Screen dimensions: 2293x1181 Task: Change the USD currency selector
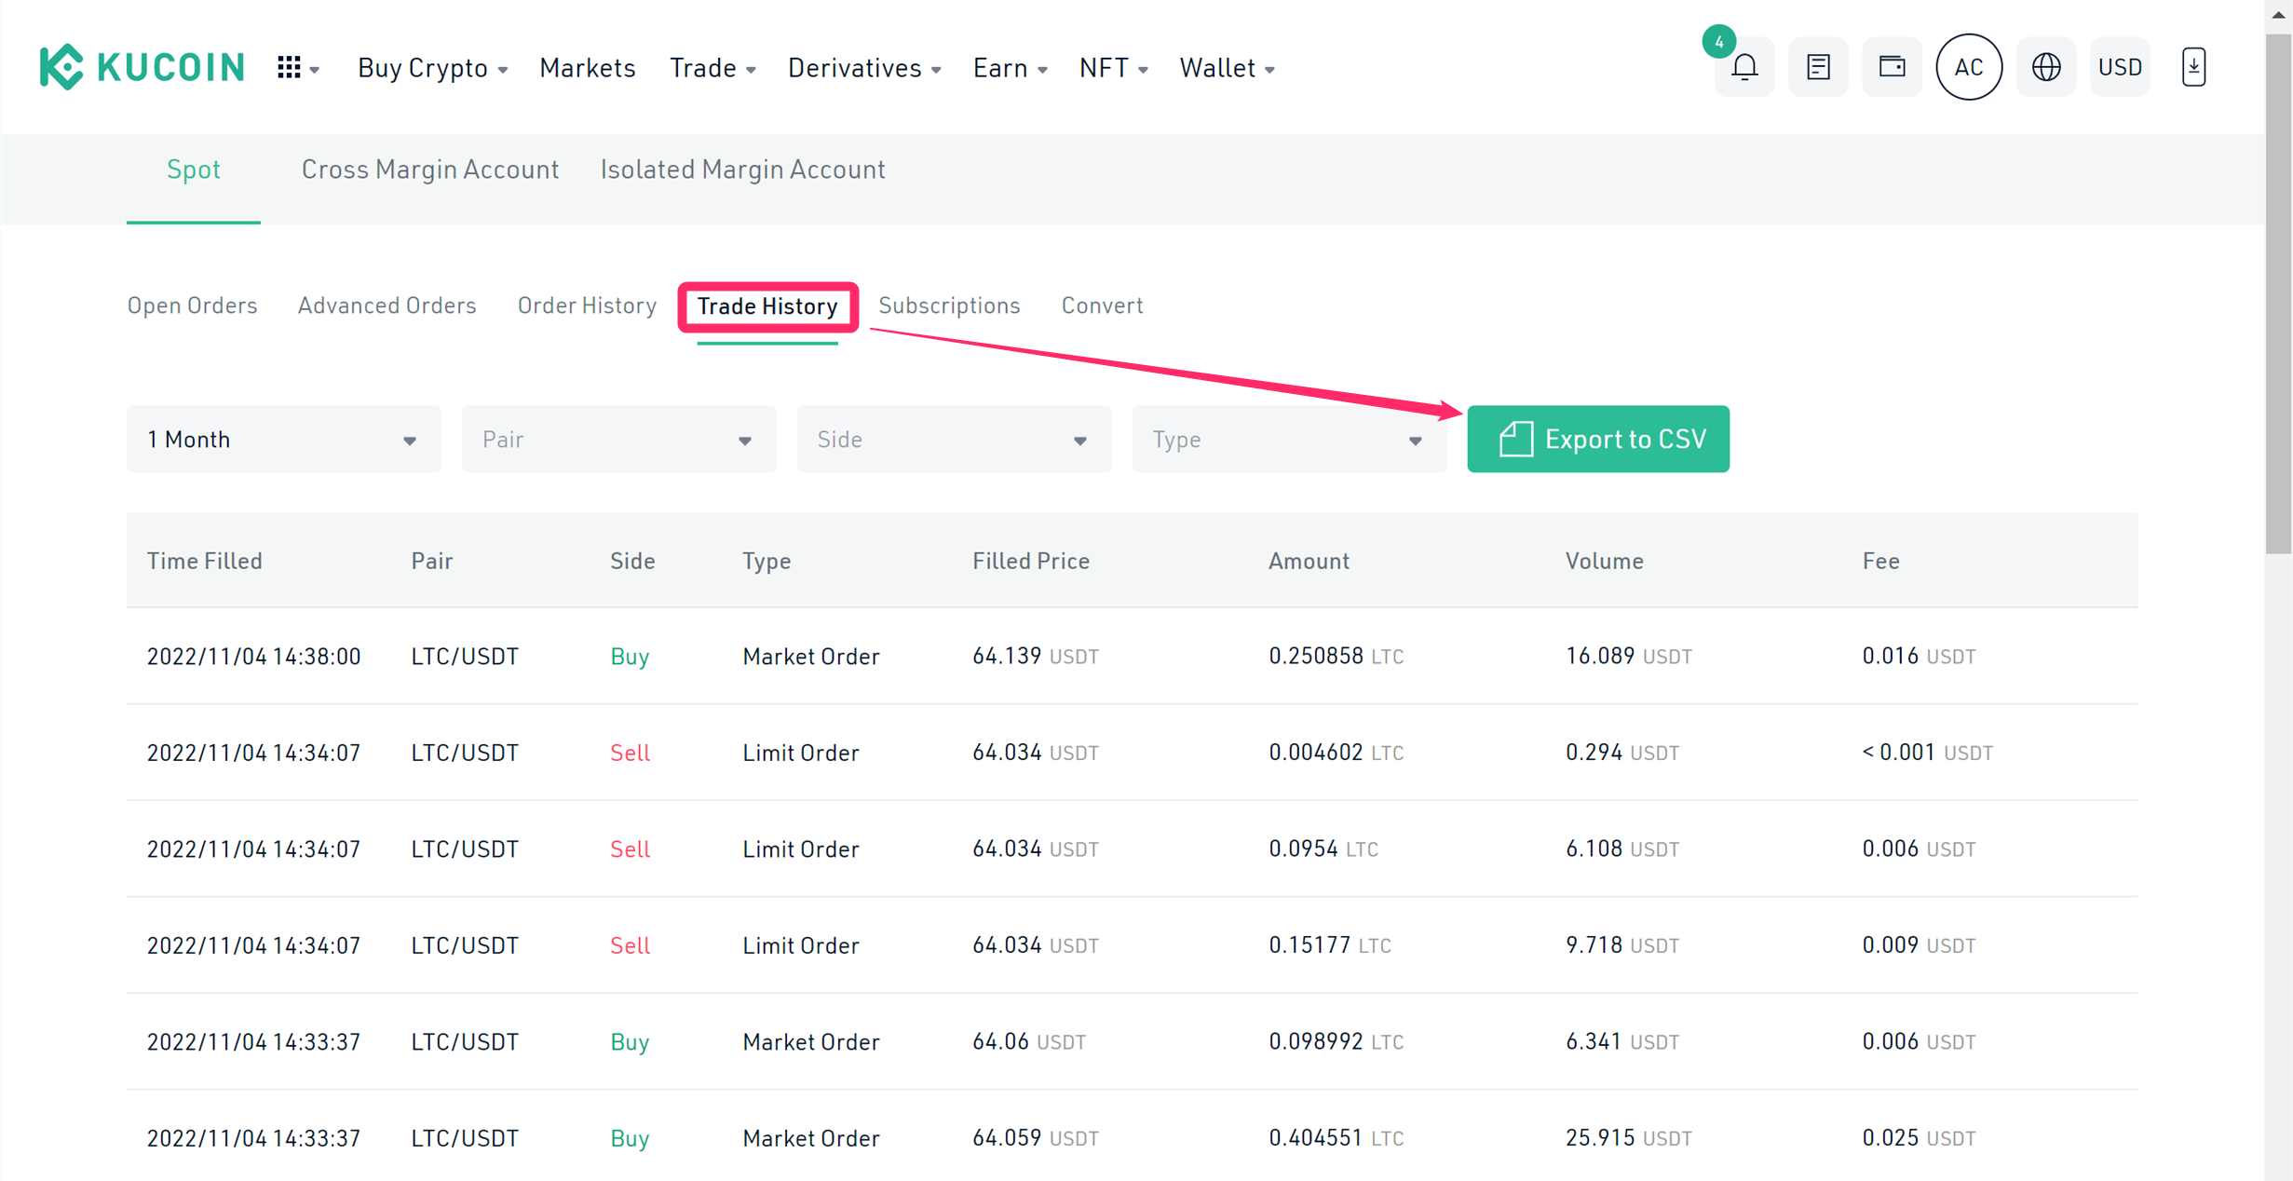(2120, 67)
